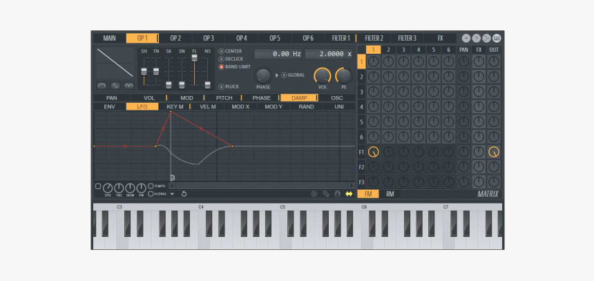Screen dimensions: 594x281
Task: Click the PW knob of the LFO
Action: pos(142,188)
